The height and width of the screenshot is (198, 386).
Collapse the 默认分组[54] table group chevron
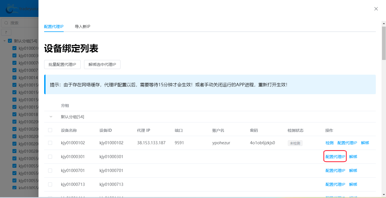51,117
